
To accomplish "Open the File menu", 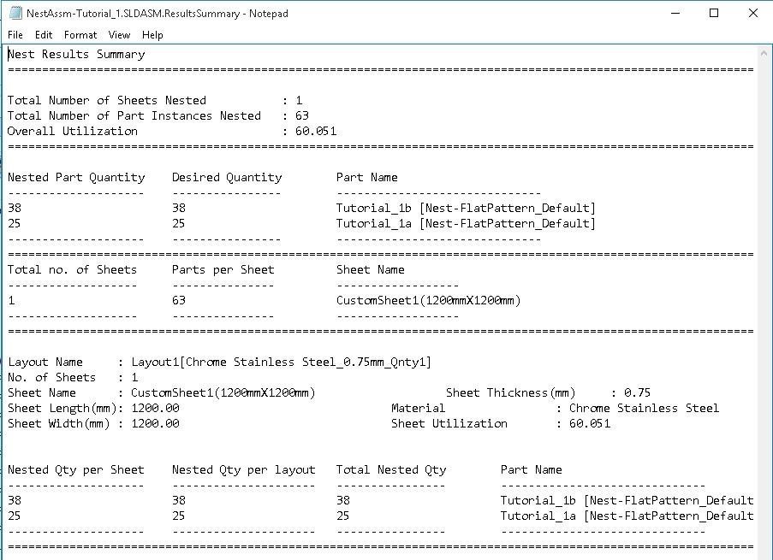I will click(15, 35).
